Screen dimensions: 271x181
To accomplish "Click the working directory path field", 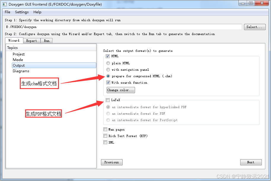I will pos(124,27).
